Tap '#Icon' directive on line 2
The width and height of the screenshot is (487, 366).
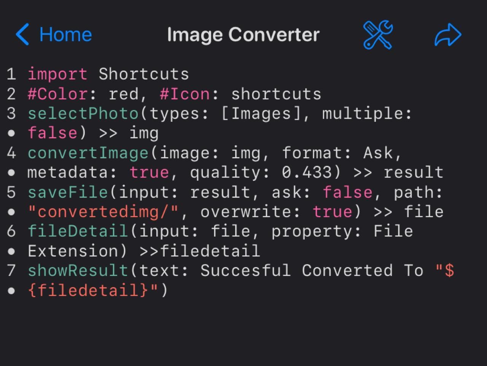(x=185, y=94)
